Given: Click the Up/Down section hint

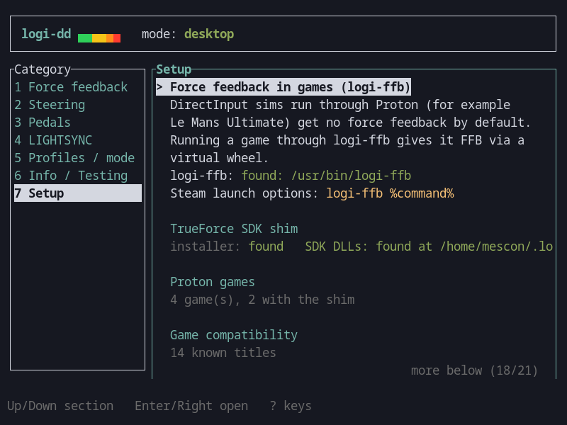Looking at the screenshot, I should click(60, 406).
